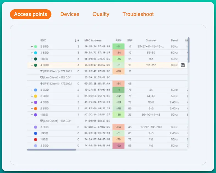
Task: Click the light green dot of 20:3B:24:57:6B:09
Action: (35, 47)
